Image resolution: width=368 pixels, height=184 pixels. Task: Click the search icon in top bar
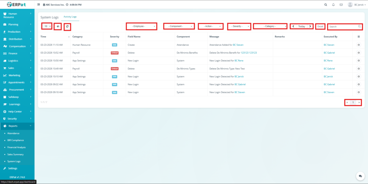click(x=326, y=5)
